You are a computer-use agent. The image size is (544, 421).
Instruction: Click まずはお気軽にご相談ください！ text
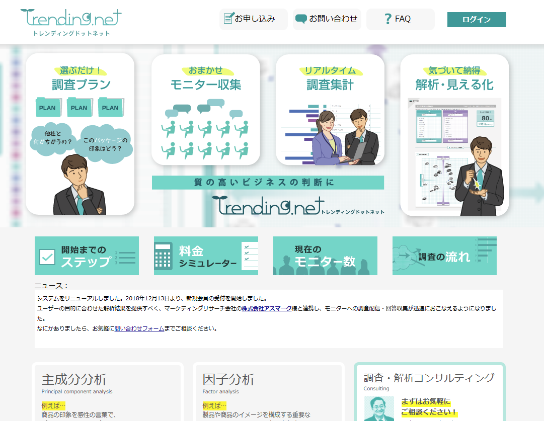coord(429,407)
